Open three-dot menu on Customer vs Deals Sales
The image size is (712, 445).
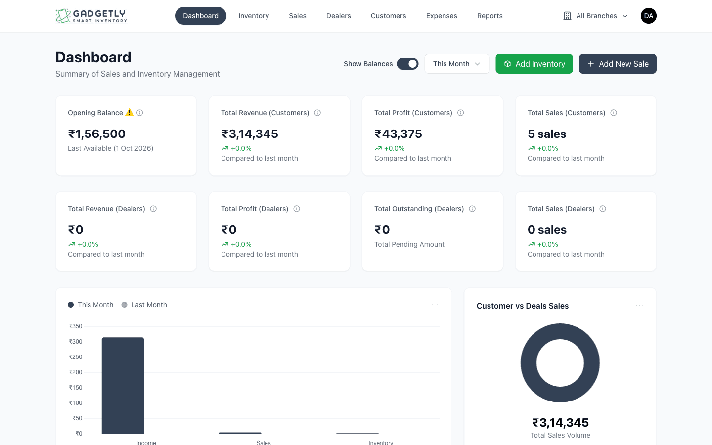pyautogui.click(x=639, y=306)
